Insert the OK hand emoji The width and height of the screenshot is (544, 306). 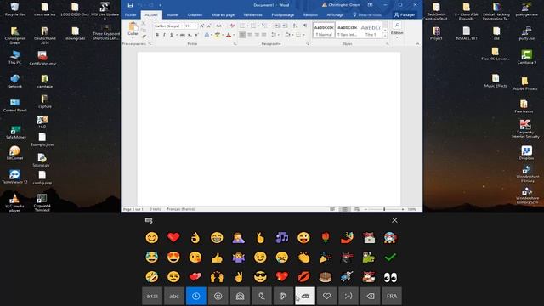click(195, 238)
